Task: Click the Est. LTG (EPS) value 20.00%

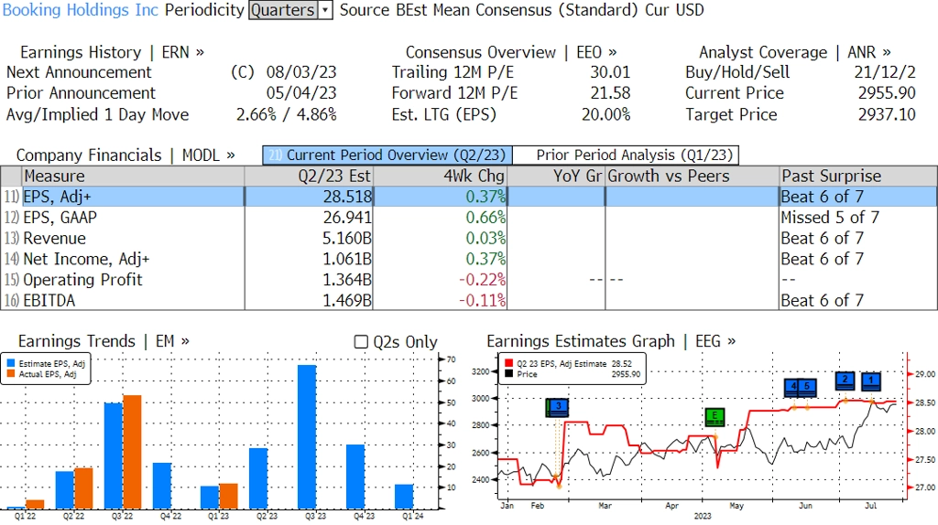Action: [606, 114]
